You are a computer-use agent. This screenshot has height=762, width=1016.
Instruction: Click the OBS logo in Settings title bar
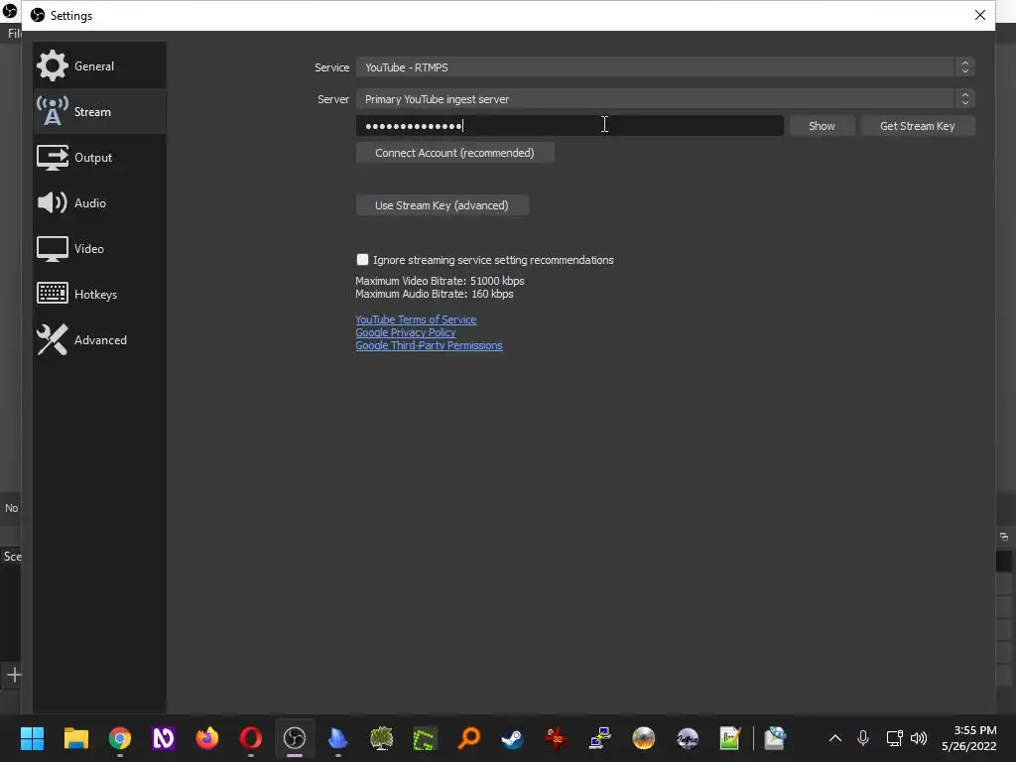[x=38, y=15]
